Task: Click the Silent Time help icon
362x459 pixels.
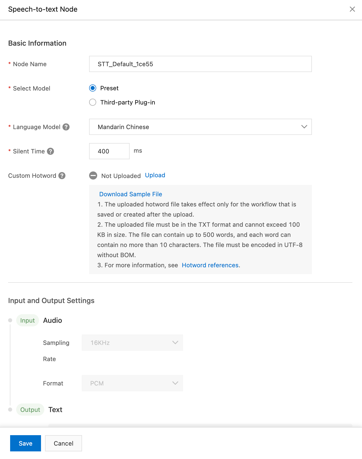Action: 51,151
